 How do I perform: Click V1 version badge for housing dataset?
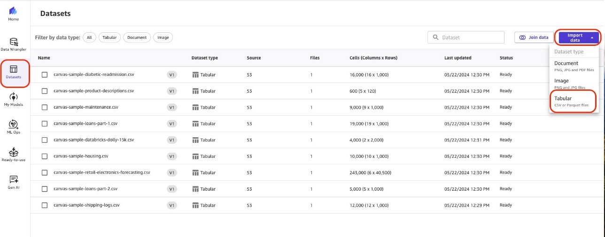(172, 156)
